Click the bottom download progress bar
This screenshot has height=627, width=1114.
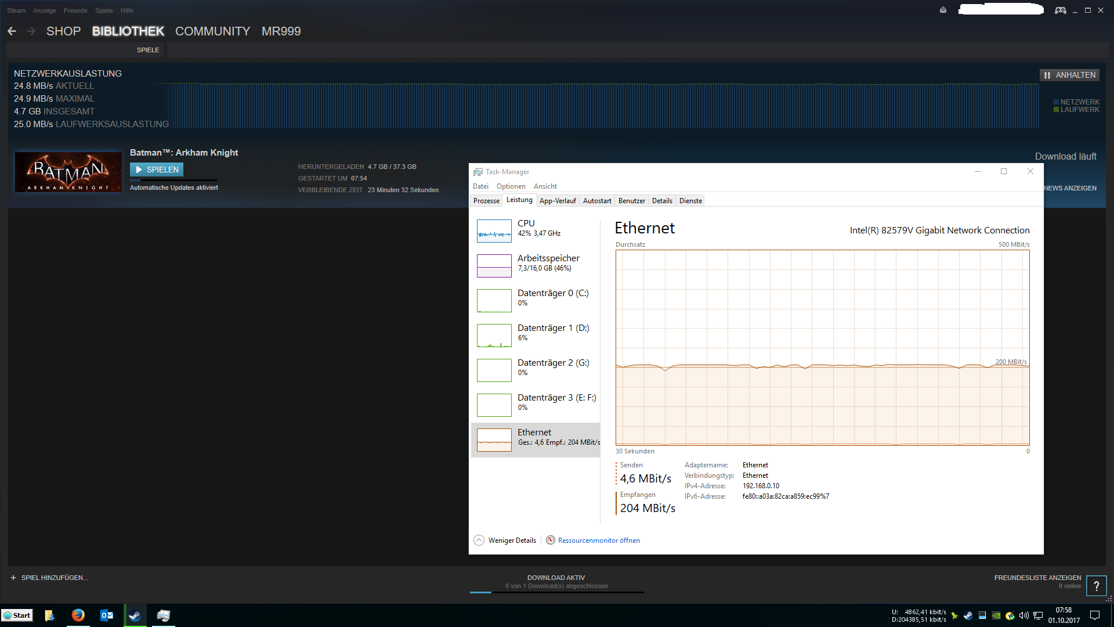click(x=557, y=592)
